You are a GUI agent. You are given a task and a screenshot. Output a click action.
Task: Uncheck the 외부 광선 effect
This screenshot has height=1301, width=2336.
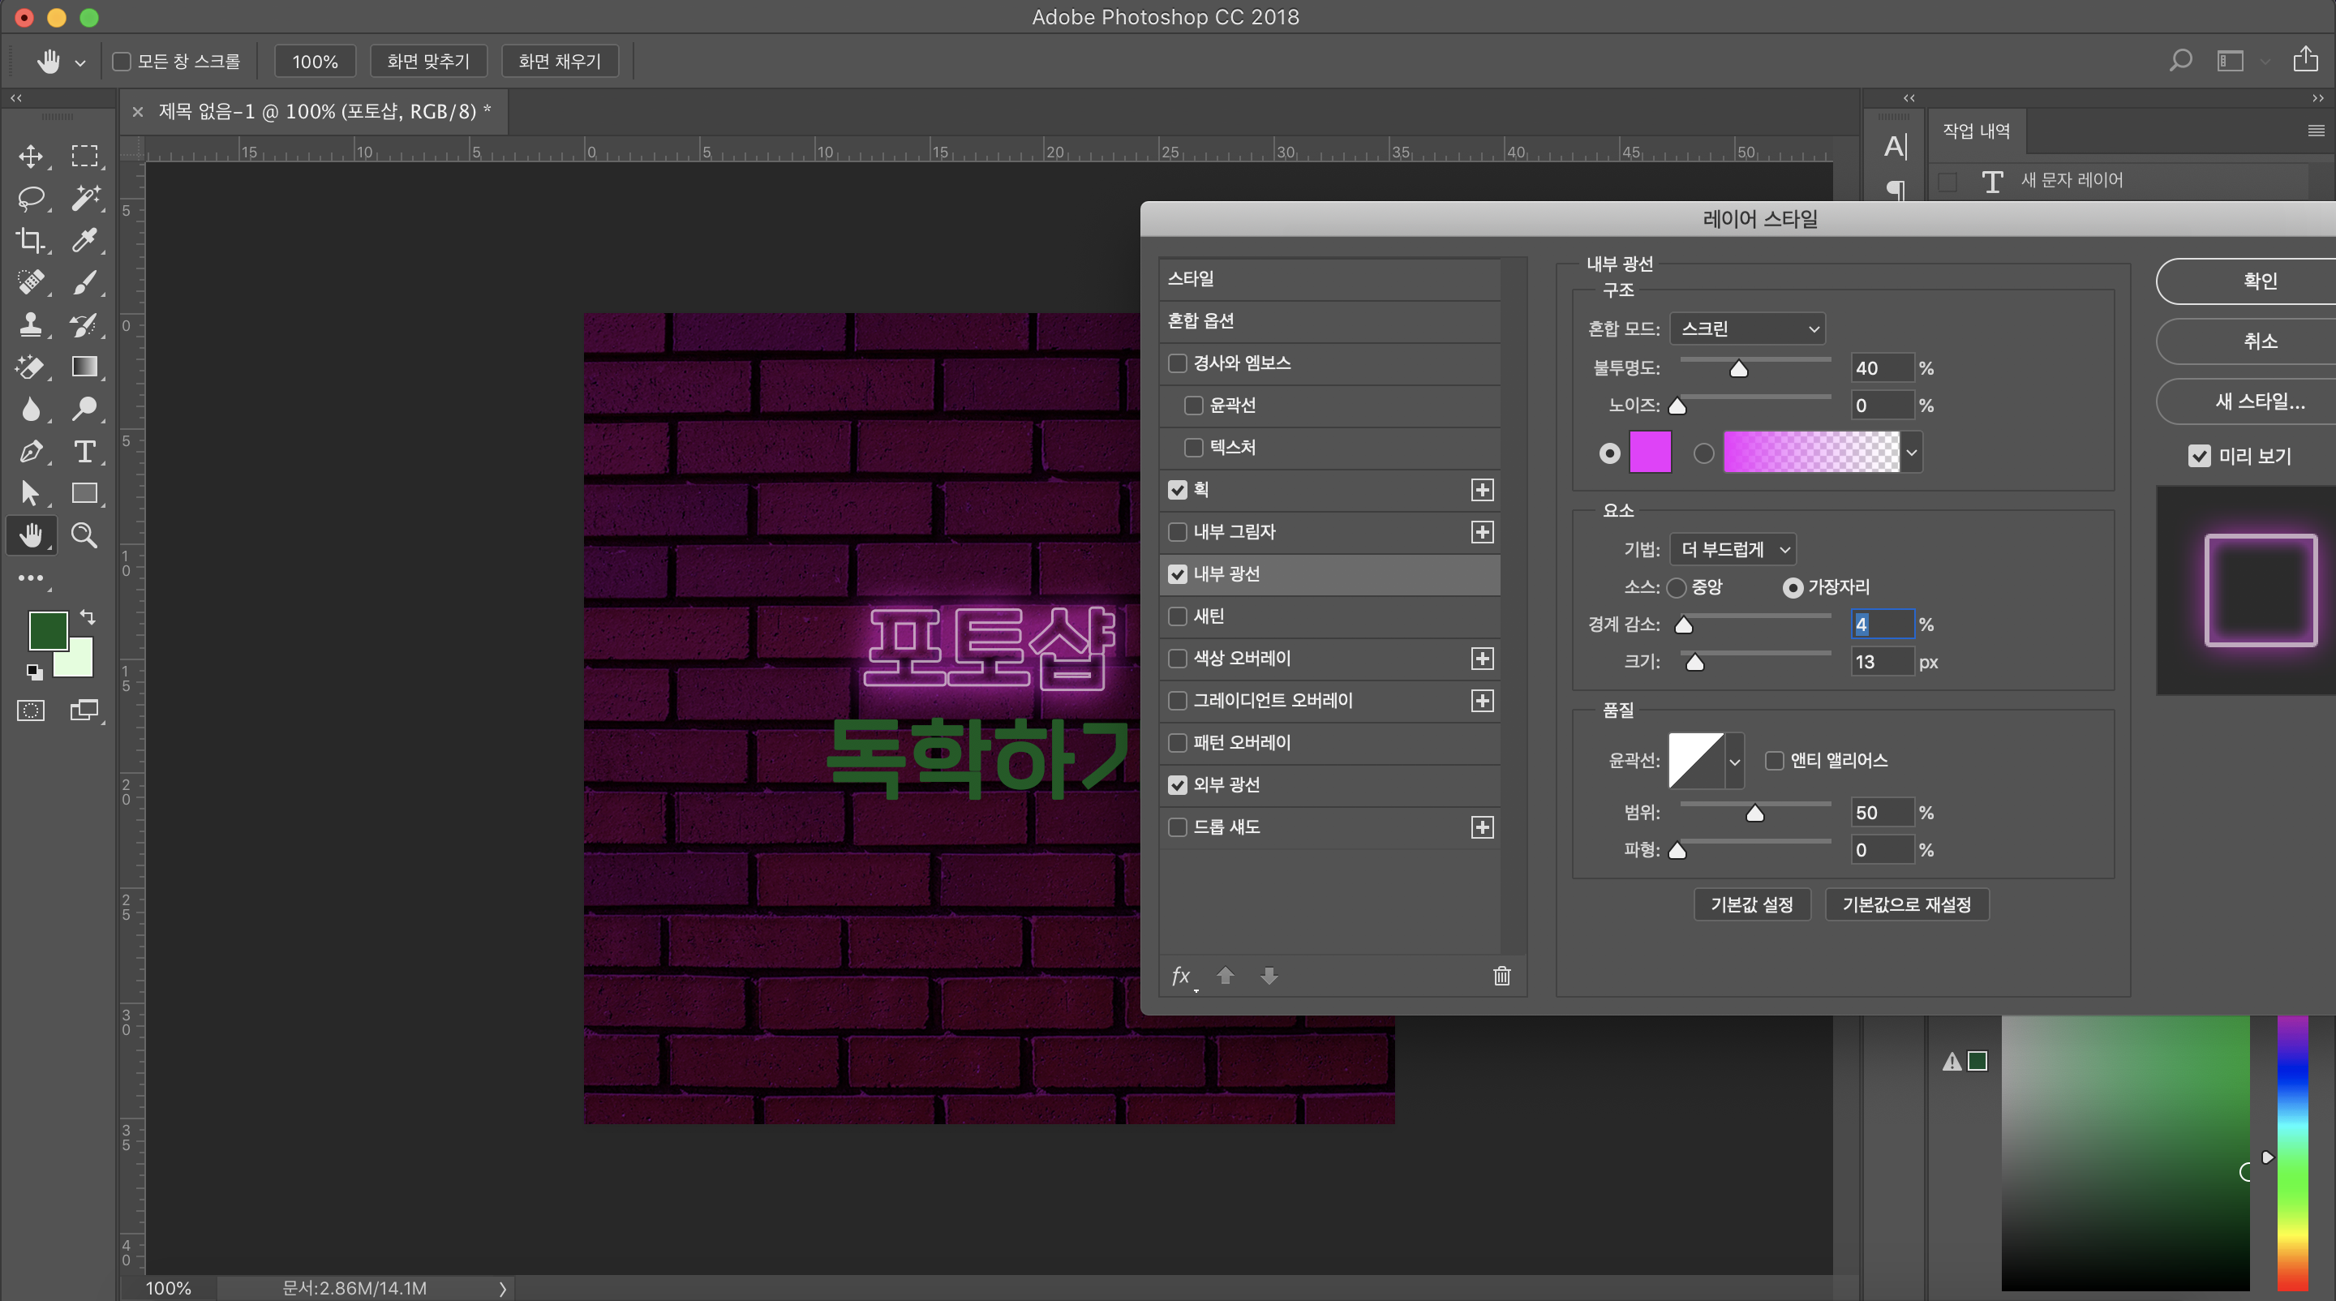click(x=1177, y=784)
